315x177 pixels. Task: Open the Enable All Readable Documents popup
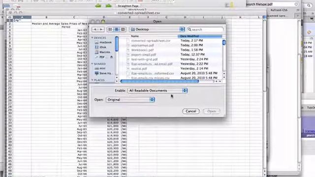[157, 90]
